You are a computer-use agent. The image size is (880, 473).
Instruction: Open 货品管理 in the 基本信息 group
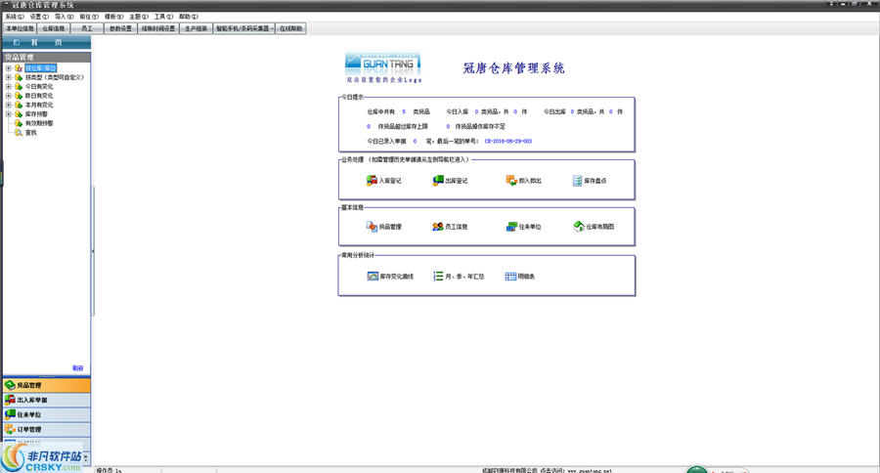(x=384, y=227)
